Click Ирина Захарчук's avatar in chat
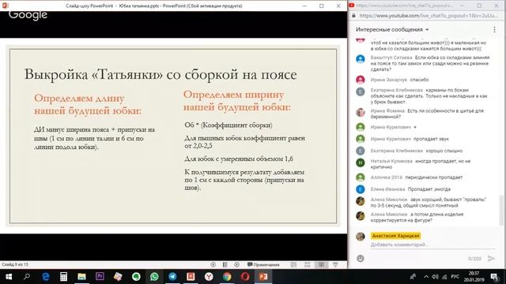 pyautogui.click(x=361, y=80)
